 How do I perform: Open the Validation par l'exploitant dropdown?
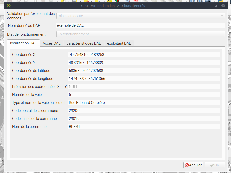point(140,16)
